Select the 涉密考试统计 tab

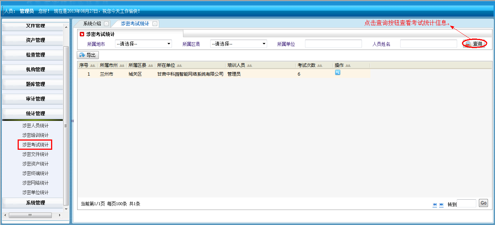[x=135, y=23]
